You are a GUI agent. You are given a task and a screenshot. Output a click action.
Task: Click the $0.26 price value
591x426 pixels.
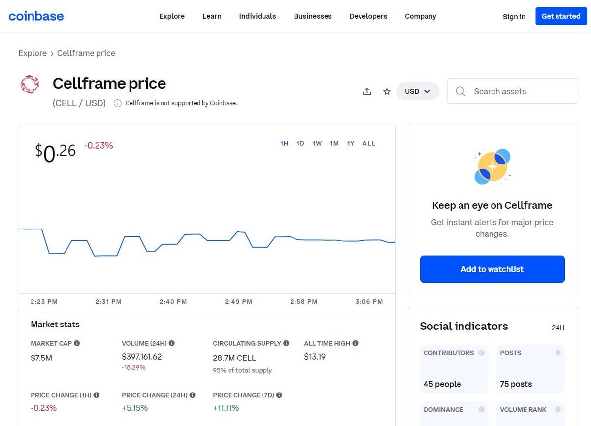[x=55, y=152]
